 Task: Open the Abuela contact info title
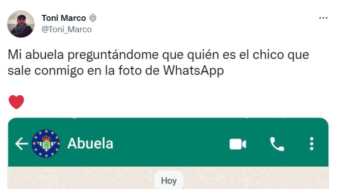(x=90, y=143)
